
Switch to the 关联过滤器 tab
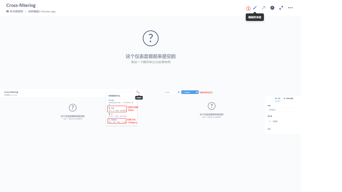coord(289,98)
